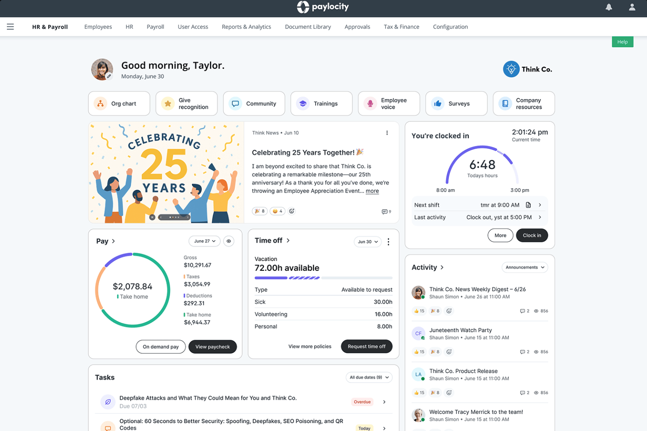647x431 pixels.
Task: Click the green Help button
Action: [x=623, y=42]
